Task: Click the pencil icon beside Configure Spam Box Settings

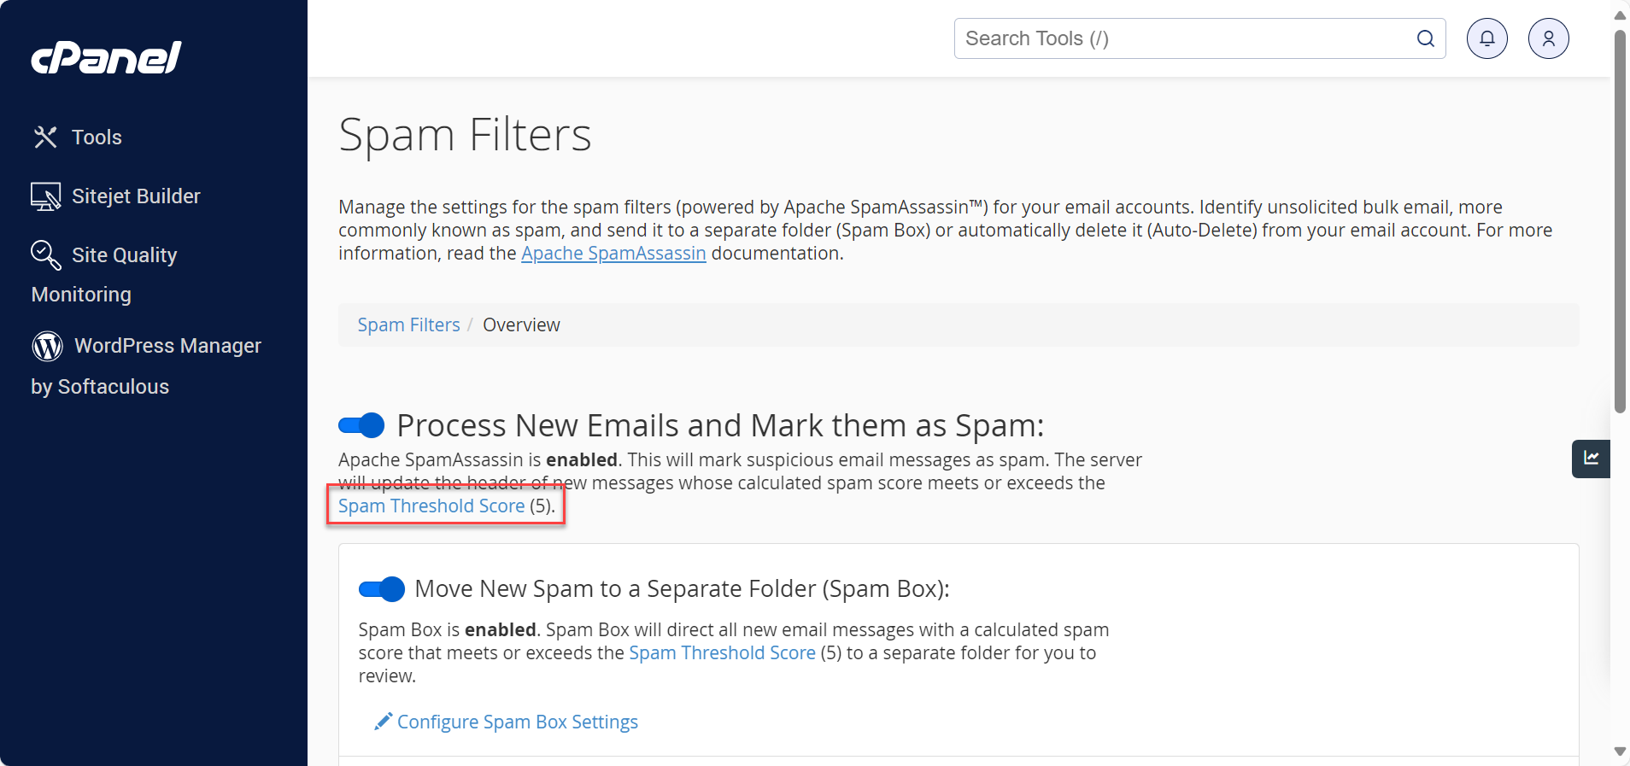Action: [382, 721]
